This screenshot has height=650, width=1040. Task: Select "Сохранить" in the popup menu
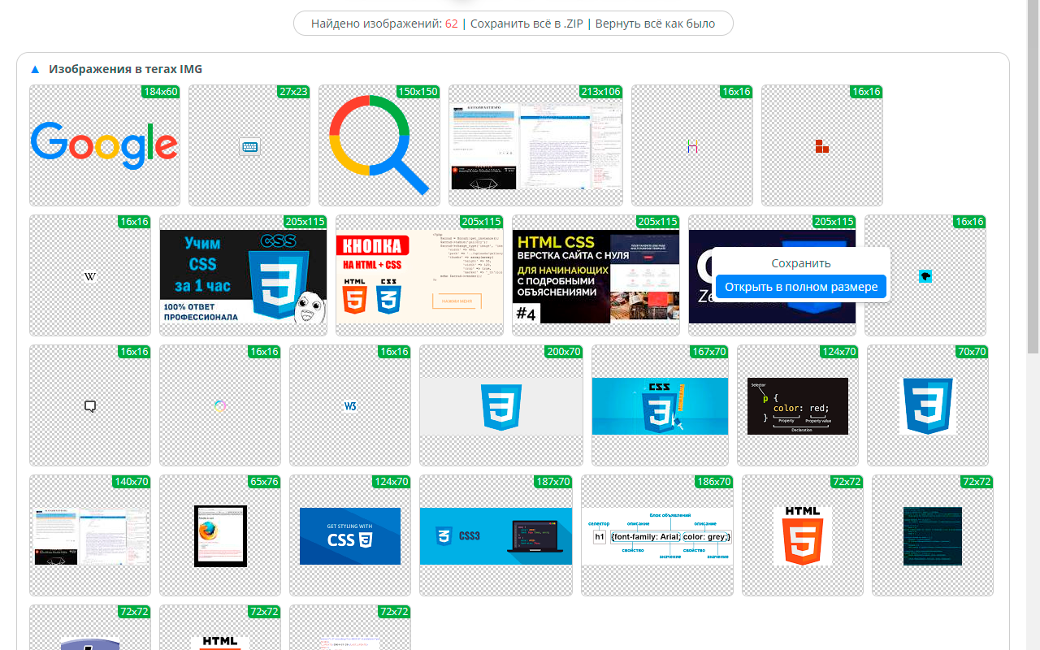[800, 263]
